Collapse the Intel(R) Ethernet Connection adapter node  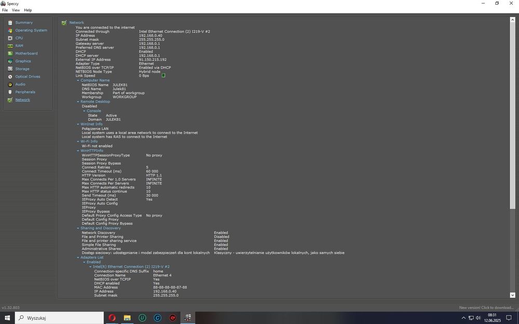point(90,266)
